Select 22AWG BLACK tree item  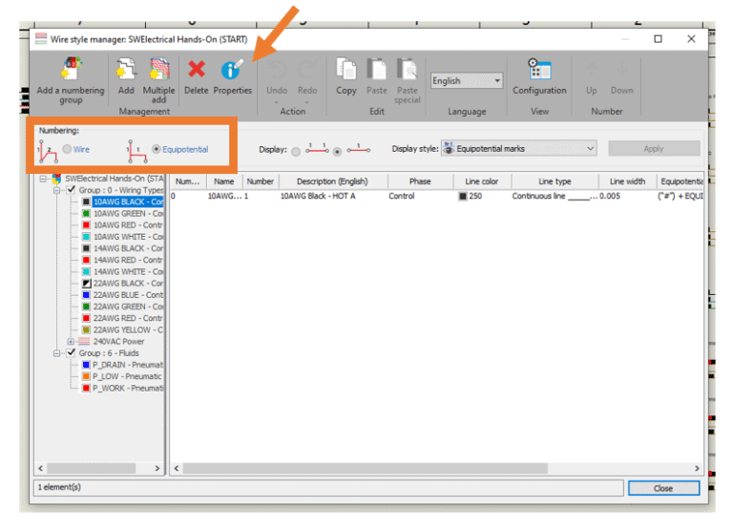[128, 283]
